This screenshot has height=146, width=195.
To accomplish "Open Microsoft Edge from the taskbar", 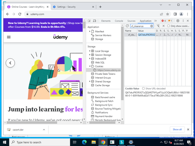I will coord(84,142).
